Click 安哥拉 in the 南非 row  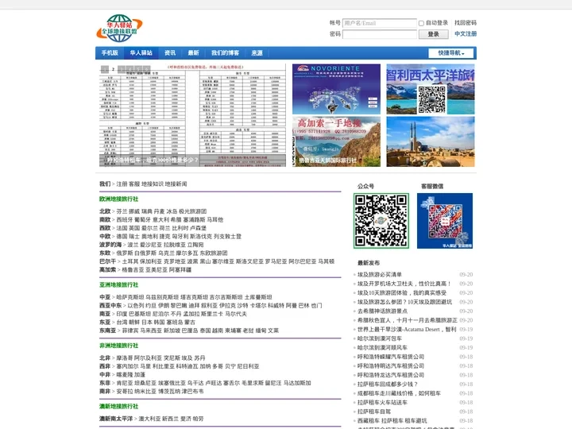click(x=125, y=391)
